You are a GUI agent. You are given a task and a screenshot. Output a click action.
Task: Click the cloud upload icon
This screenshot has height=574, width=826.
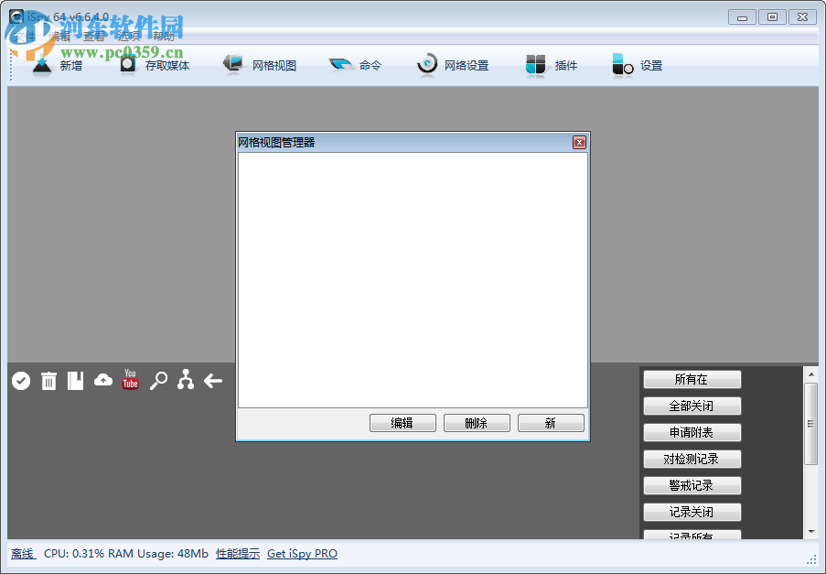pyautogui.click(x=102, y=379)
